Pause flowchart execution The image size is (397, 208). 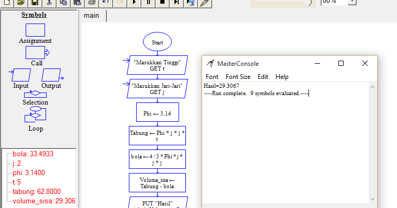148,3
